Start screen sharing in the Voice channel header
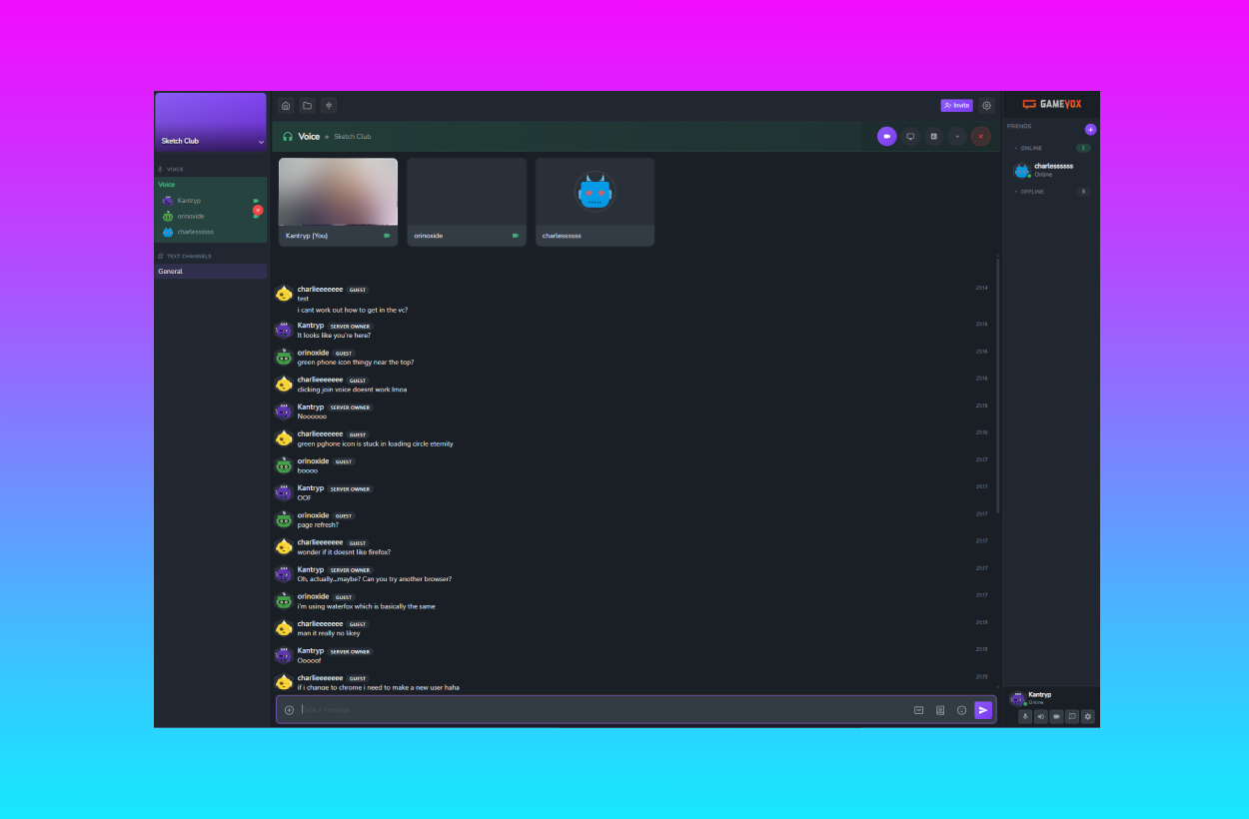Viewport: 1249px width, 819px height. click(910, 136)
